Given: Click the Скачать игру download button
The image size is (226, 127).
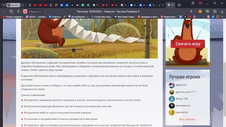Looking at the screenshot, I should 188,44.
